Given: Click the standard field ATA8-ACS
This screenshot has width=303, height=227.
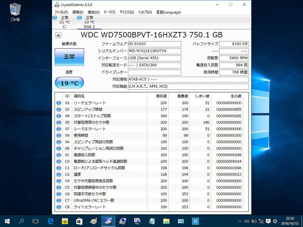Looking at the screenshot, I should (188, 79).
